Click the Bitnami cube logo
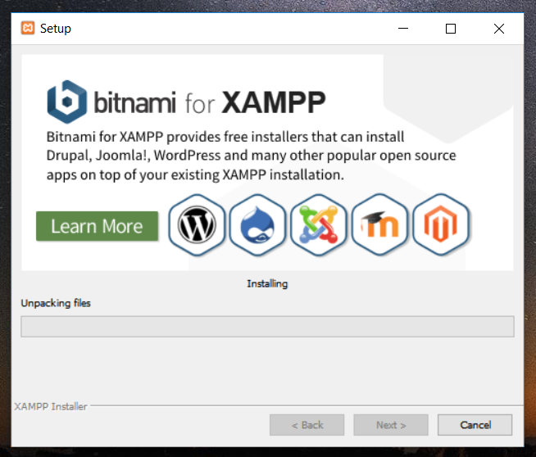The height and width of the screenshot is (457, 536). tap(67, 102)
